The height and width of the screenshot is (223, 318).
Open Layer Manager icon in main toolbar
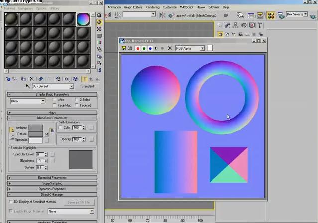pos(240,15)
